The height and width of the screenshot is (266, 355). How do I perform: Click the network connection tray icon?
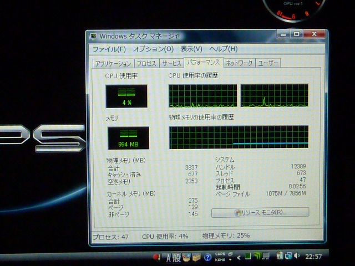click(x=288, y=256)
